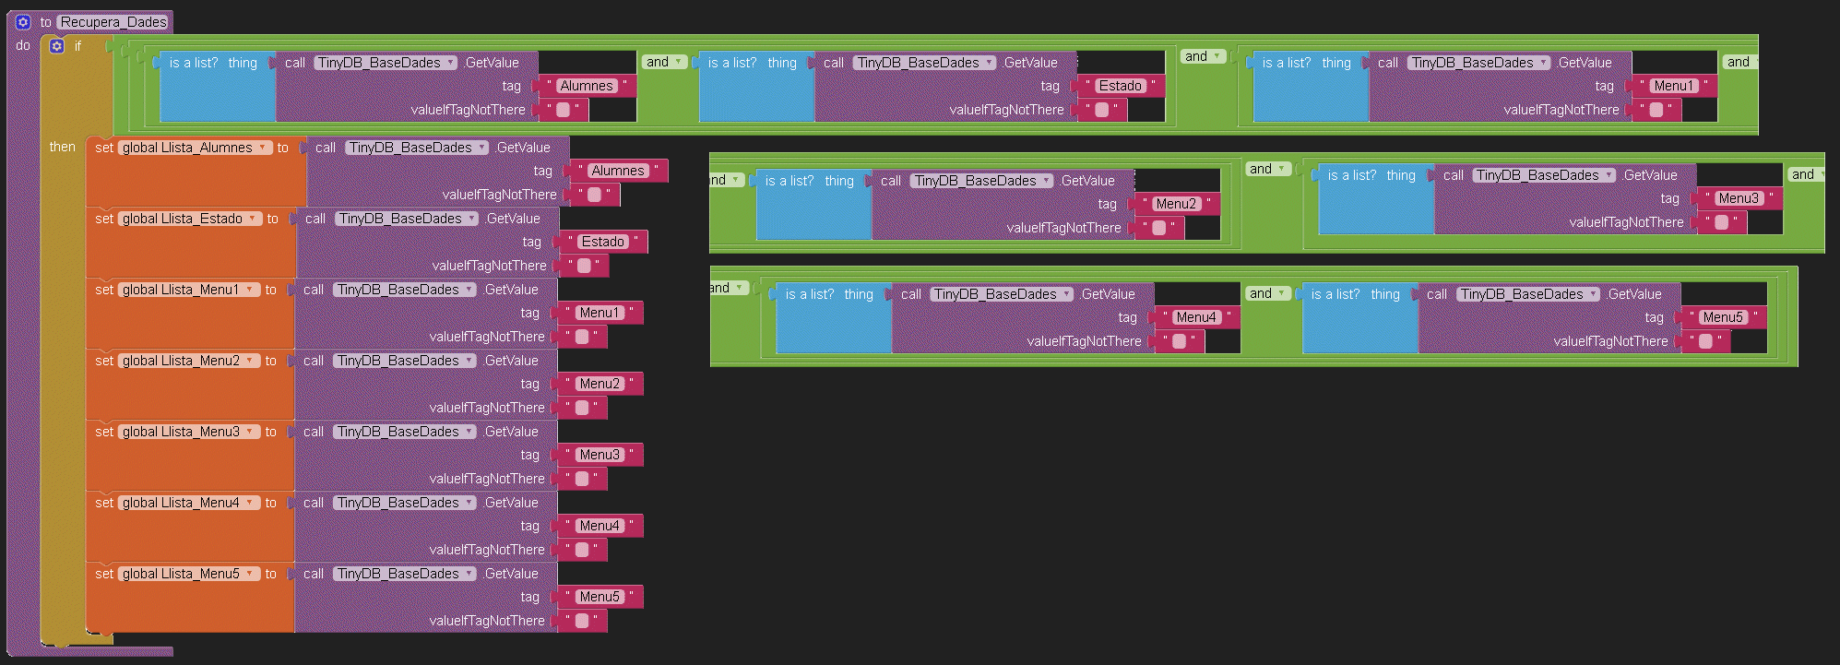Open the 'and' dropdown between Alumnes and Estado checks
This screenshot has width=1840, height=665.
point(680,62)
